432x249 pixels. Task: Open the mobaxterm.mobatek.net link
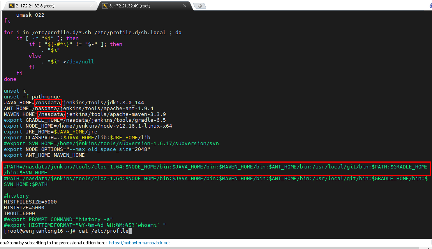click(139, 243)
